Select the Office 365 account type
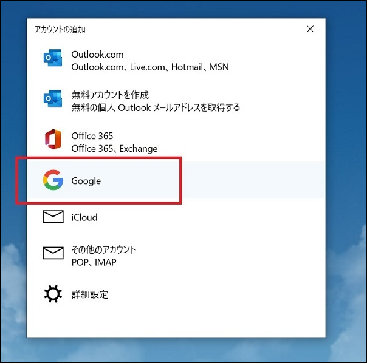The height and width of the screenshot is (363, 367). pos(92,136)
